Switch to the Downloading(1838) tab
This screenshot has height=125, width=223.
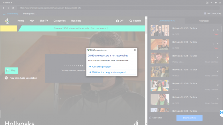tap(167, 21)
